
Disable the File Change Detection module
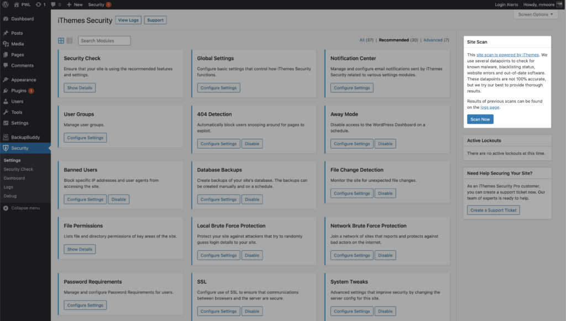pyautogui.click(x=385, y=193)
